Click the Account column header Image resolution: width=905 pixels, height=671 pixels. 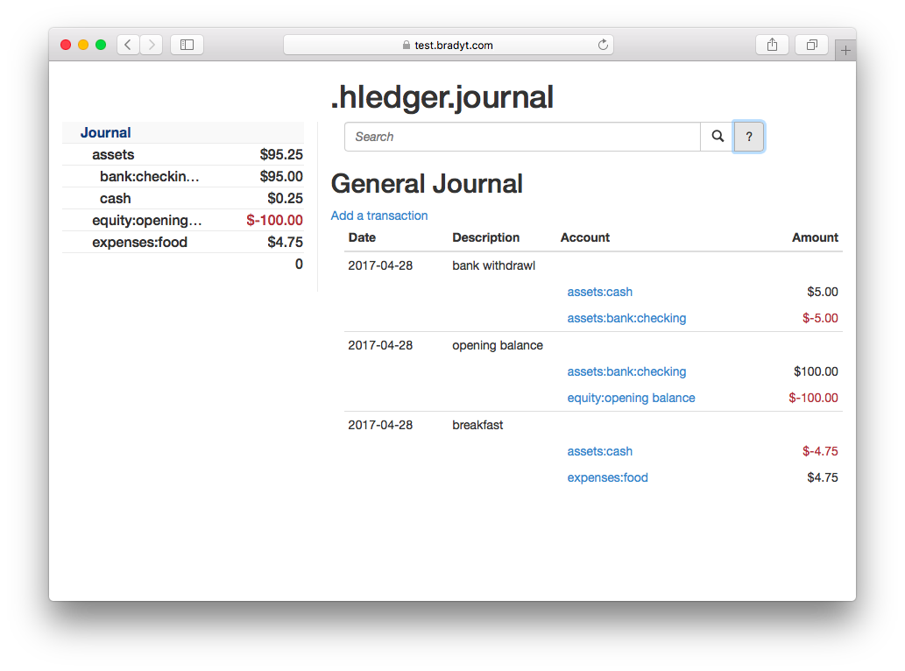click(584, 237)
